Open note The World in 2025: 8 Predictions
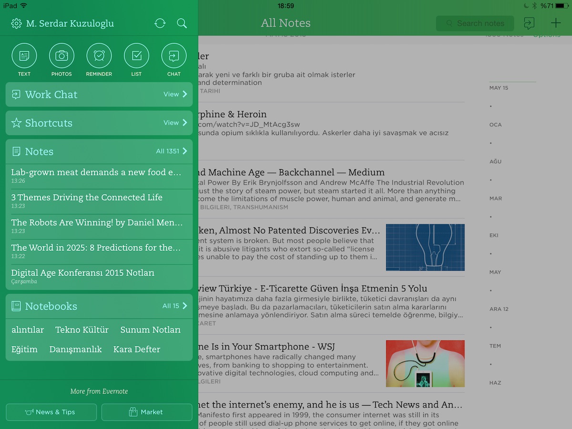This screenshot has width=572, height=429. pyautogui.click(x=99, y=252)
